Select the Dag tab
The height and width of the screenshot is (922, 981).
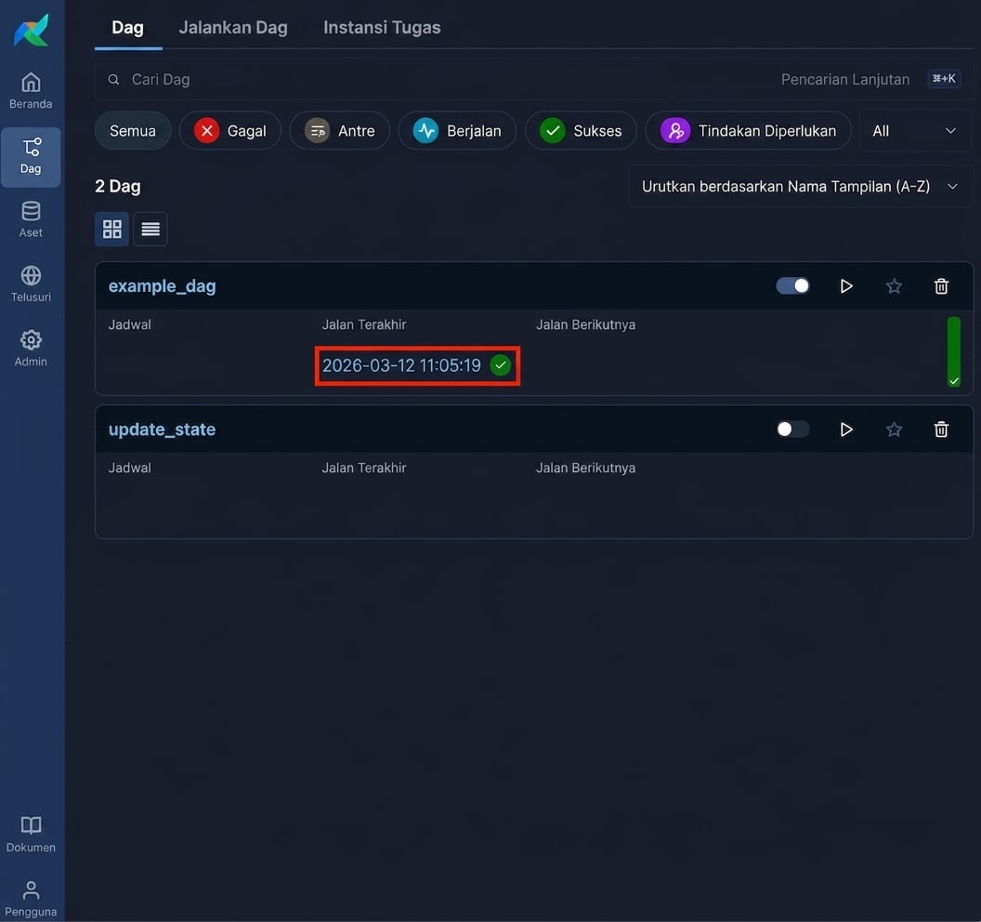click(x=127, y=28)
